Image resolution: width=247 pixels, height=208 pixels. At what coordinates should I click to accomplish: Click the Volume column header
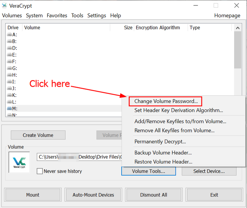[x=66, y=28]
